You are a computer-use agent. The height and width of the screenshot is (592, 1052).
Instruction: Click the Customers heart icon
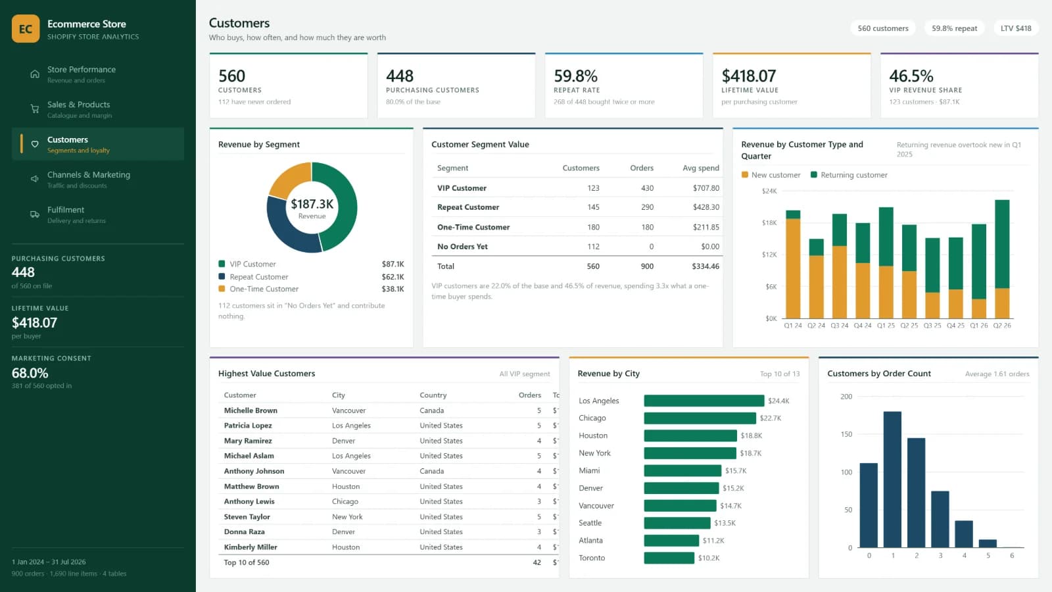[35, 144]
